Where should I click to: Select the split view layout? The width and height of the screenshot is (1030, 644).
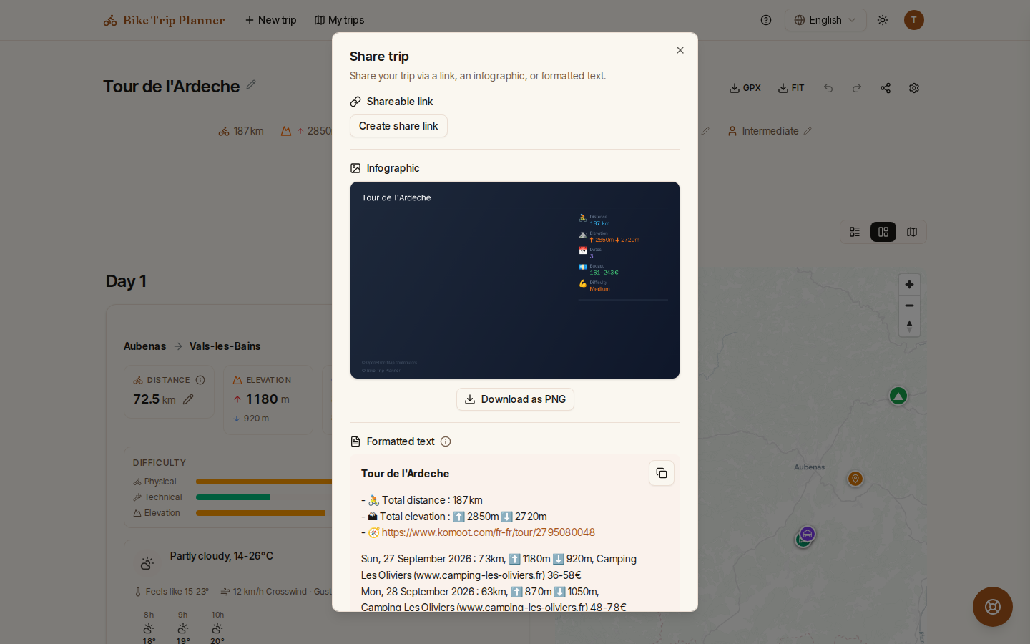click(883, 232)
